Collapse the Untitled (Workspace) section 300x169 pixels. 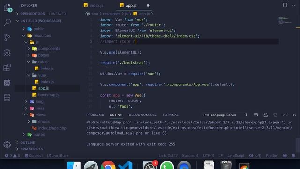click(x=41, y=21)
